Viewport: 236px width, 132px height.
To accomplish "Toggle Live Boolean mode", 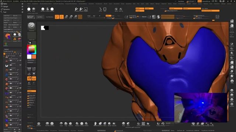I will click(49, 17).
